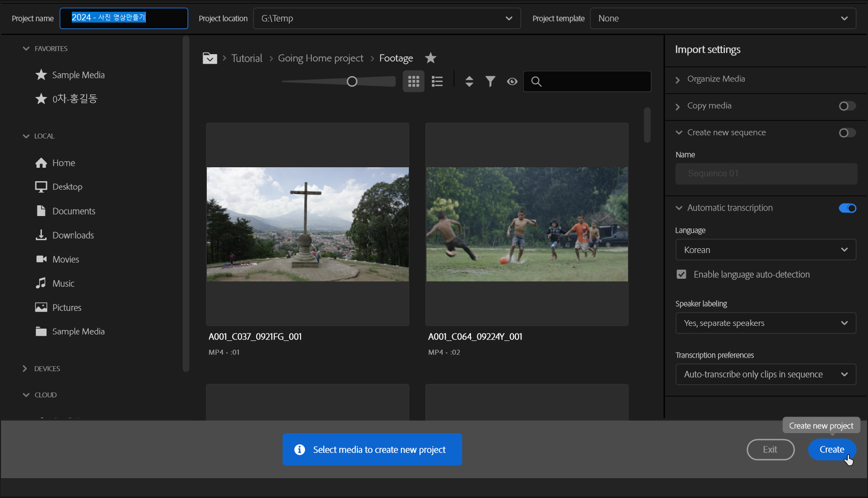Open the filter media options
This screenshot has height=498, width=868.
[x=490, y=81]
